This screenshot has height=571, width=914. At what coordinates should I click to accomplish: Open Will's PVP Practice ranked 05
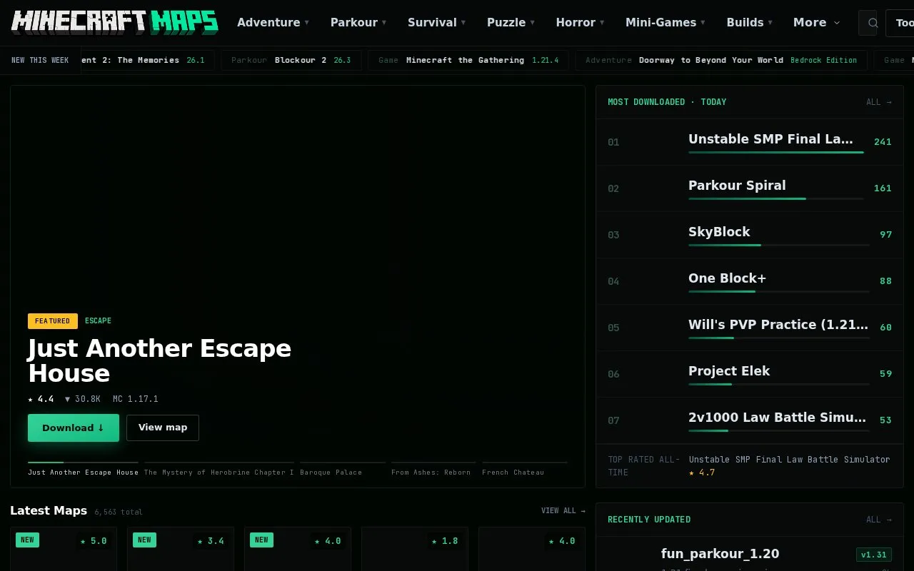point(751,328)
